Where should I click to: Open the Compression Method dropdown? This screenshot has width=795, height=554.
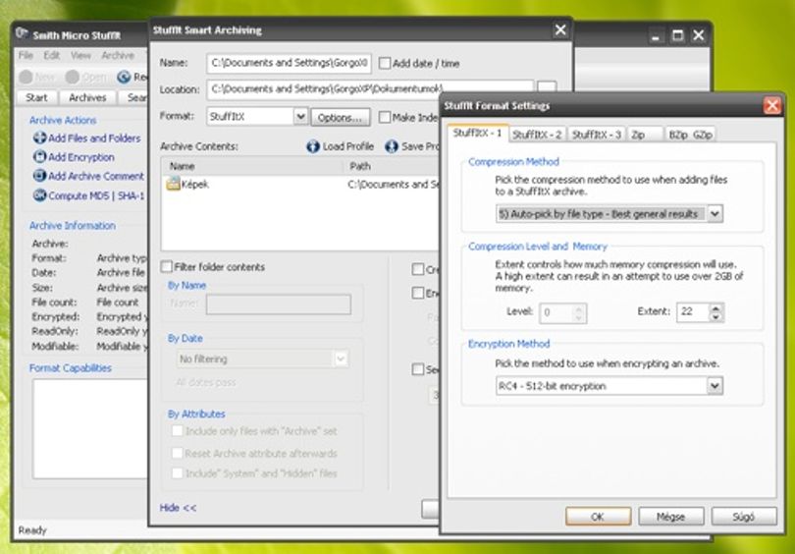point(715,213)
